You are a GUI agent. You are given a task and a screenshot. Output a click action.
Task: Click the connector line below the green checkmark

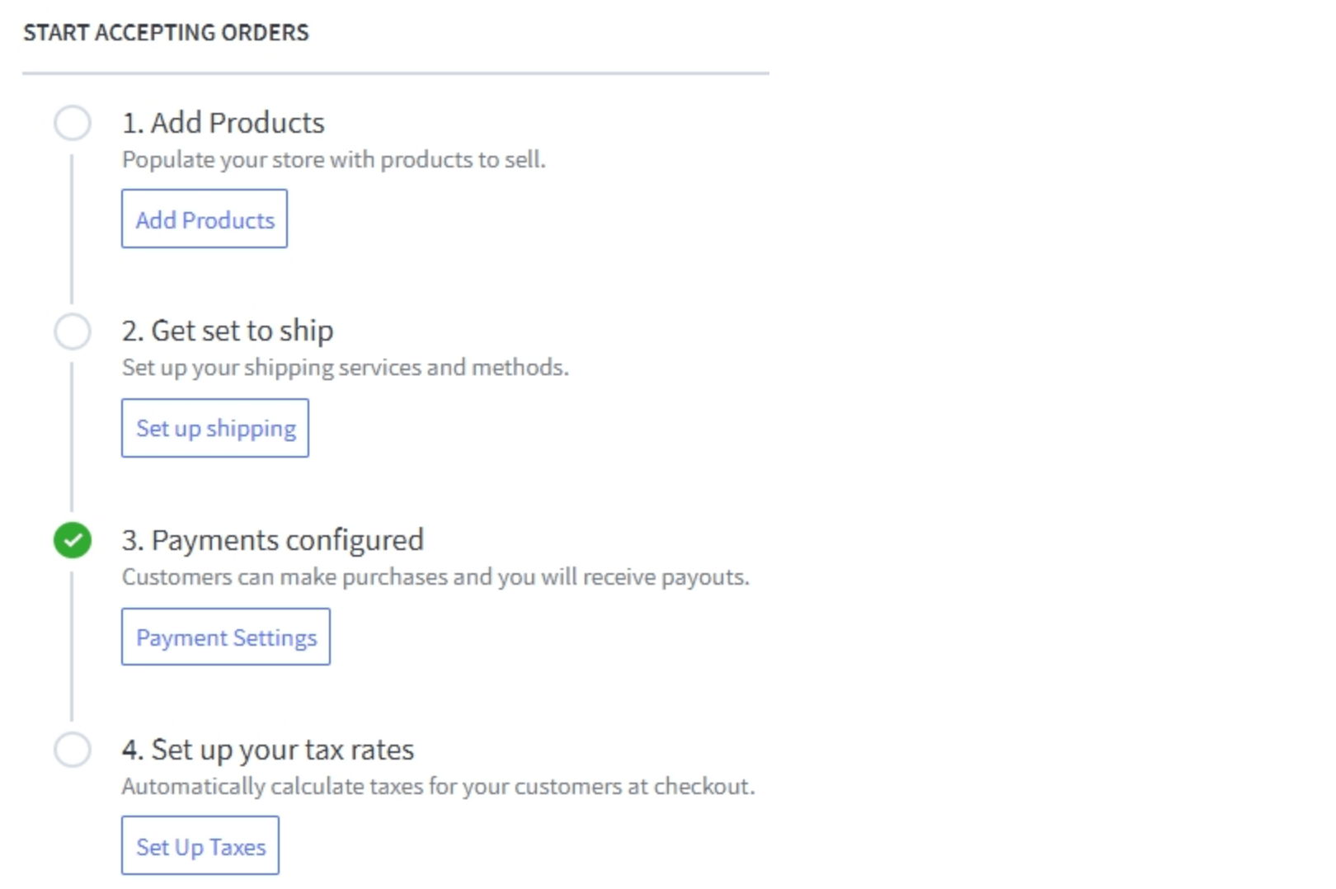pos(72,647)
